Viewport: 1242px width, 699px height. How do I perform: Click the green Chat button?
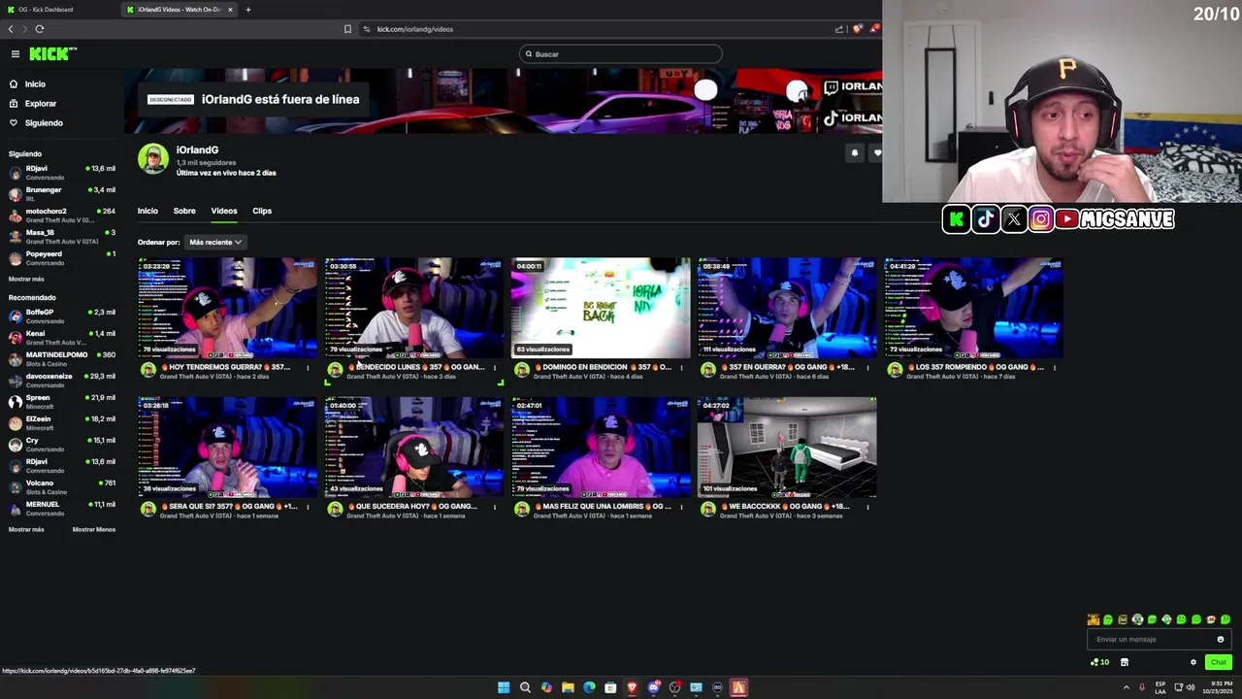(x=1218, y=662)
